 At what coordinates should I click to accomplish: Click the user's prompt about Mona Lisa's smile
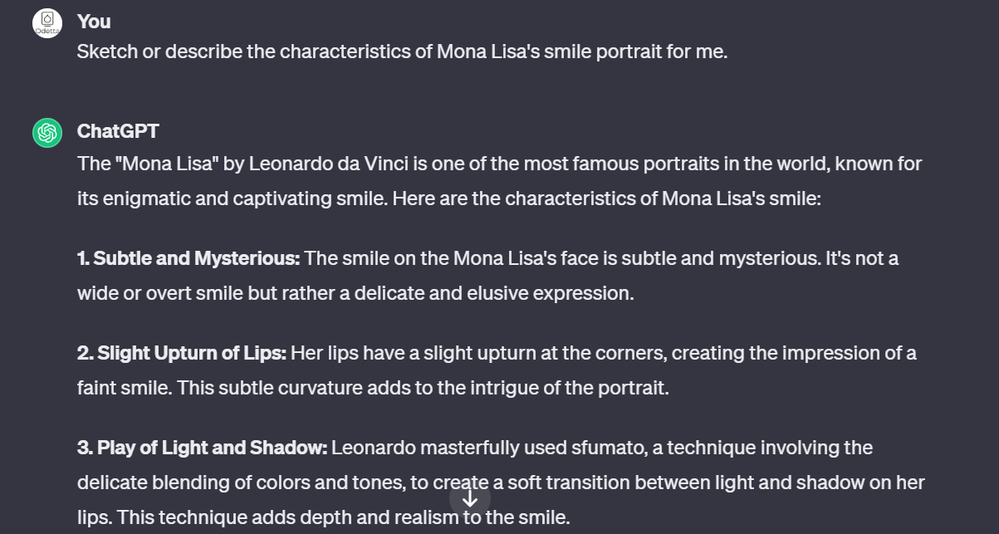tap(402, 51)
